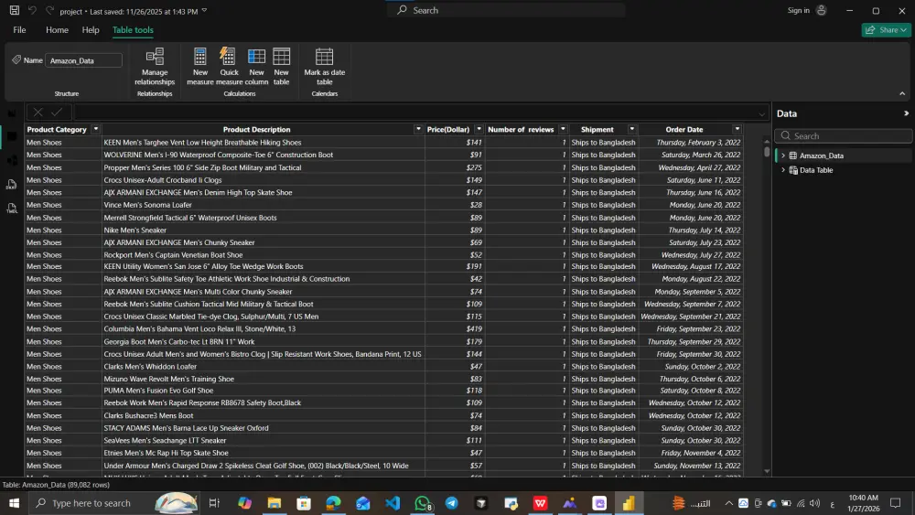
Task: Open Product Description column filter dropdown
Action: (418, 130)
